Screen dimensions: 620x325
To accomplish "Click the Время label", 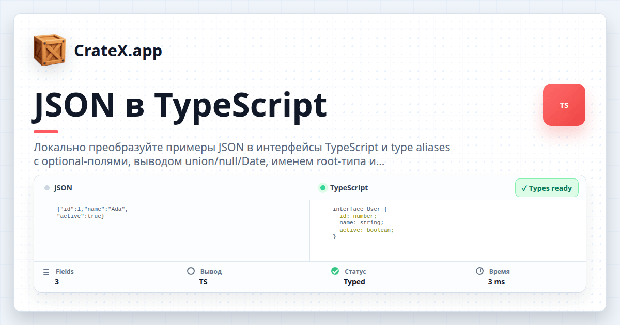I will [500, 271].
